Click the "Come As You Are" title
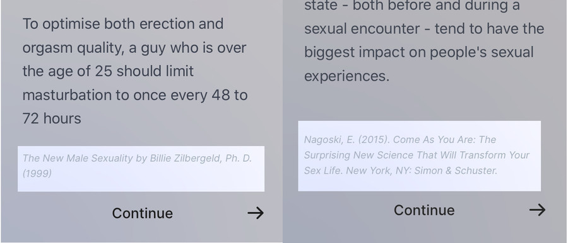This screenshot has width=568, height=243. (435, 140)
